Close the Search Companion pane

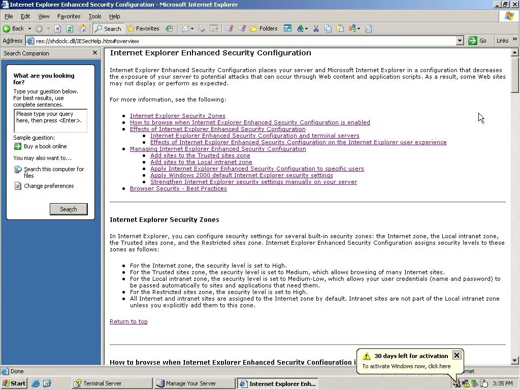pyautogui.click(x=95, y=53)
